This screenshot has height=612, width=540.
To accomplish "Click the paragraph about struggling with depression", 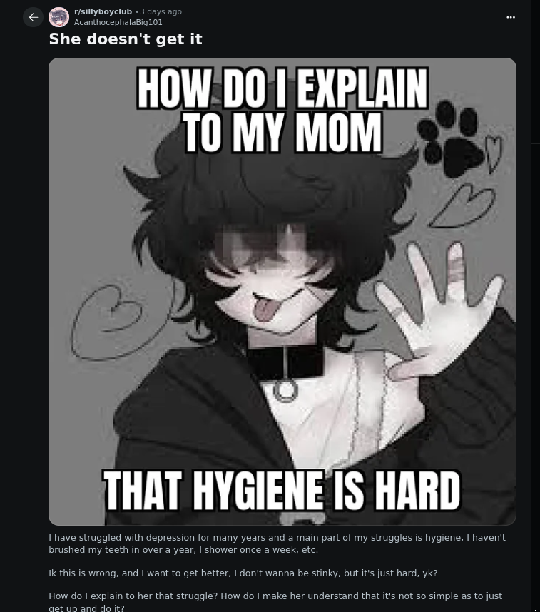I will click(x=277, y=544).
